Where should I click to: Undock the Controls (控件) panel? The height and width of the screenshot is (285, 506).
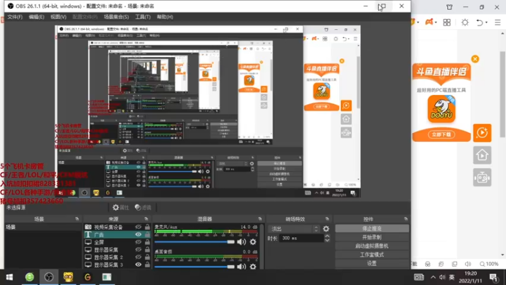[405, 219]
